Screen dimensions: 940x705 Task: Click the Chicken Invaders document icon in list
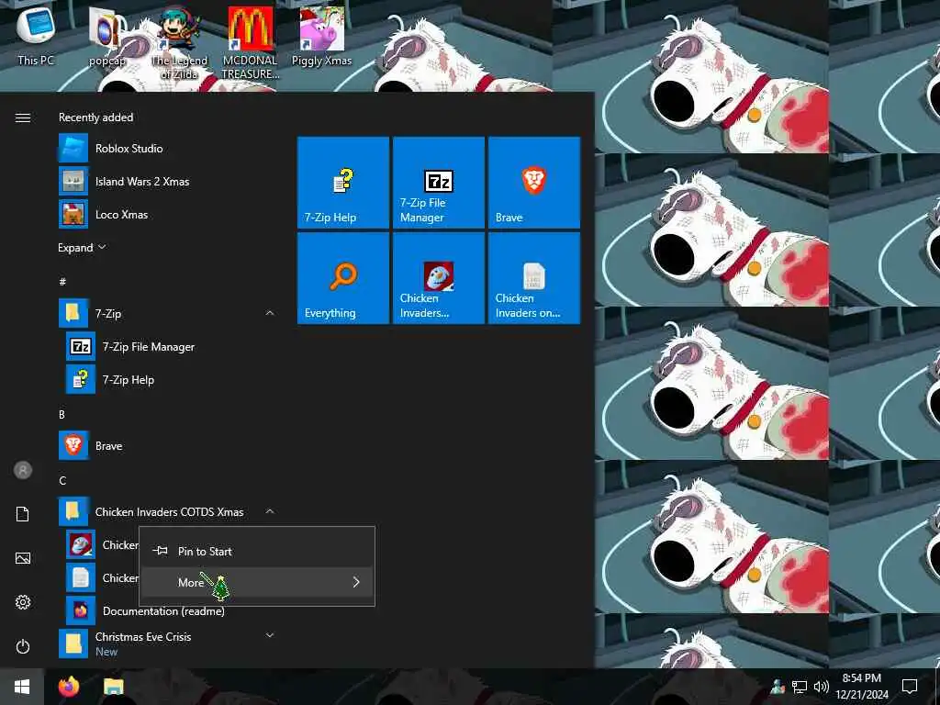coord(81,578)
